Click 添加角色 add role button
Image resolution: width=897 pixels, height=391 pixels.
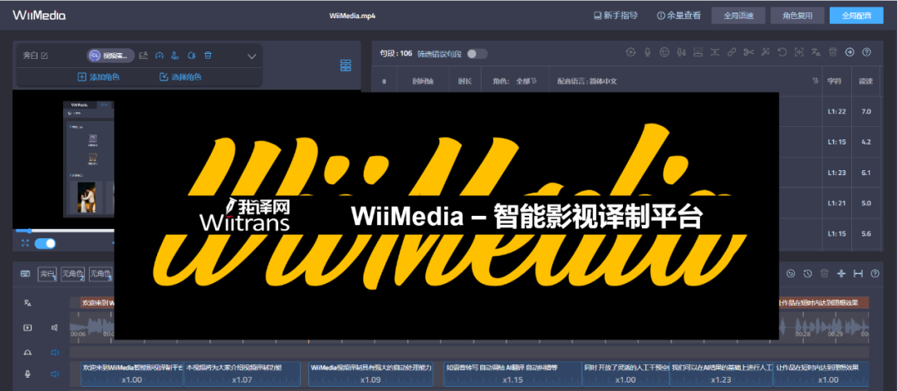click(x=98, y=76)
